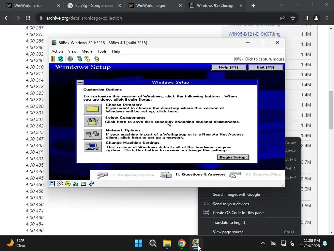Open the weather widget showing 32°F Clear
Image resolution: width=334 pixels, height=251 pixels.
pos(16,243)
